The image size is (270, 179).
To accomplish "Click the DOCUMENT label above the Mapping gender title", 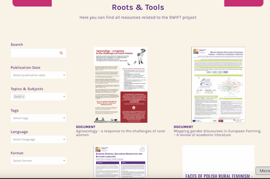I will 183,127.
